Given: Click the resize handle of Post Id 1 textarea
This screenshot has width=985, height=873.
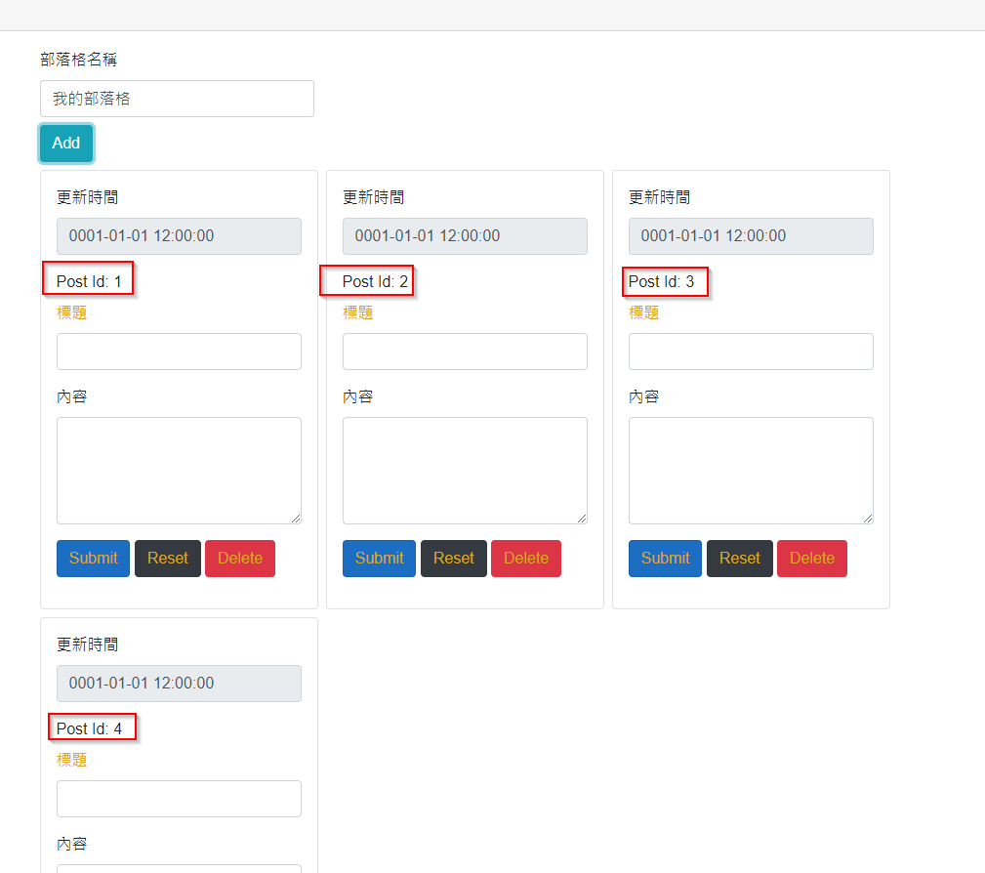Looking at the screenshot, I should click(296, 519).
